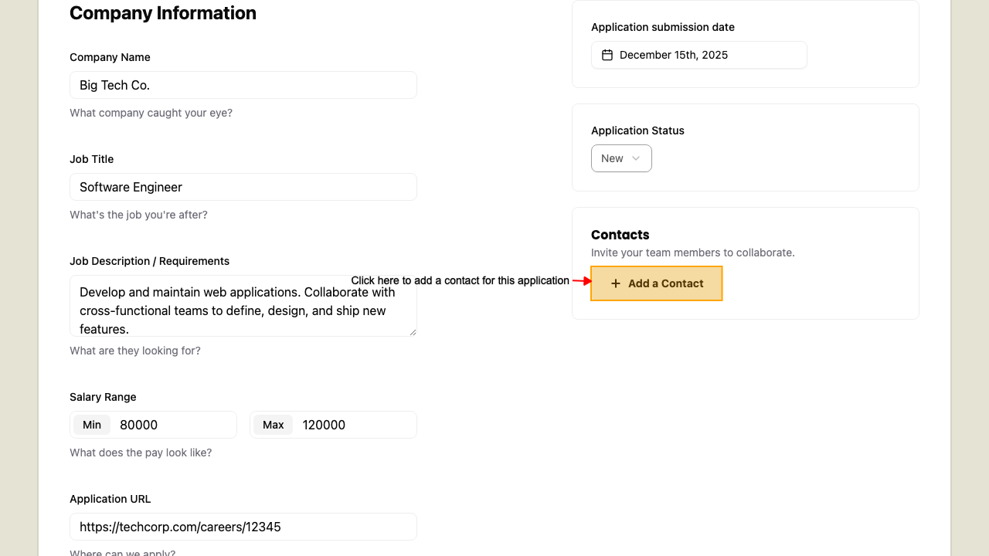This screenshot has height=556, width=989.
Task: Focus the Company Name field with Big Tech Co.
Action: click(x=243, y=85)
